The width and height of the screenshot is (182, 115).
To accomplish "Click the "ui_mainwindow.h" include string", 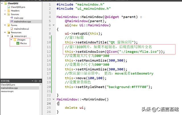I will coord(93,8).
